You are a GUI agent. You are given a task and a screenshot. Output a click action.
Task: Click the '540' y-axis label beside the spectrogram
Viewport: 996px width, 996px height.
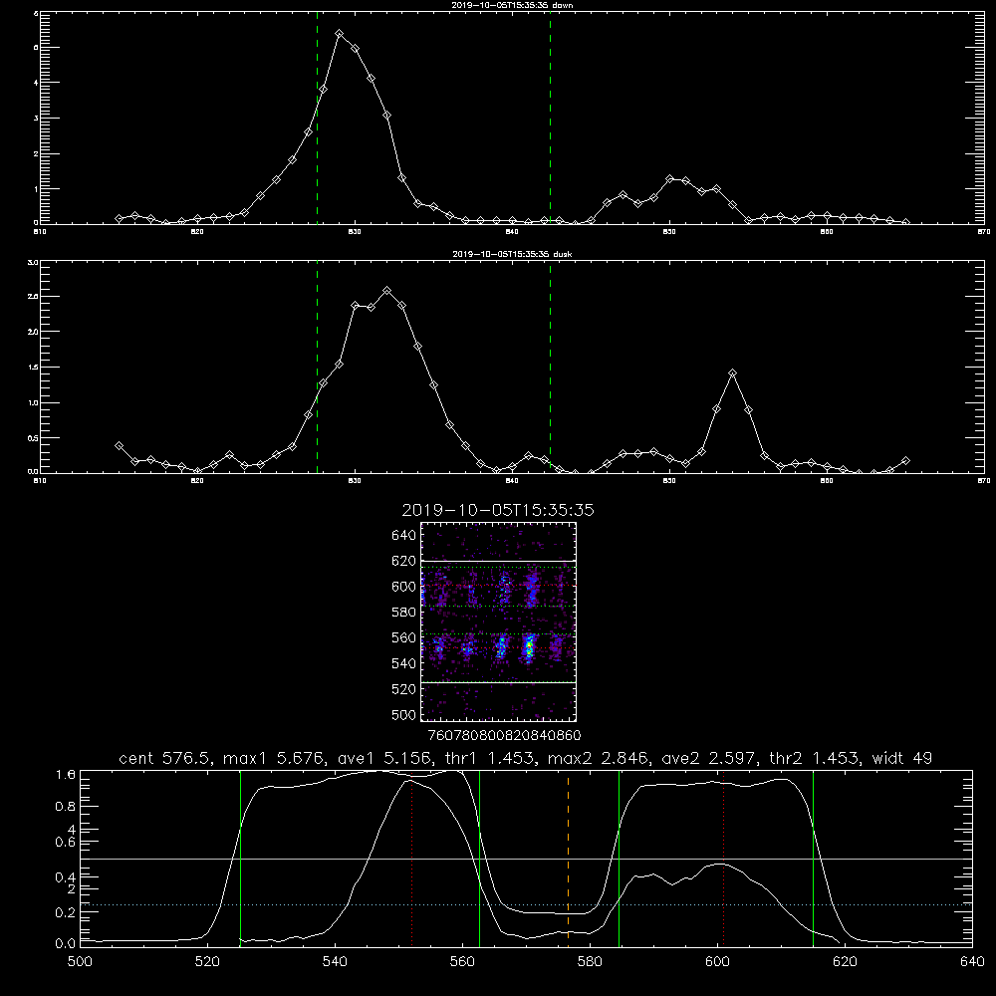(x=404, y=663)
